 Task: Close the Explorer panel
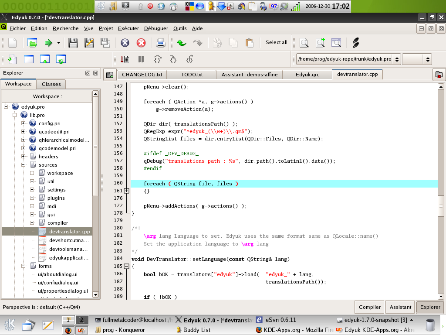[x=95, y=73]
